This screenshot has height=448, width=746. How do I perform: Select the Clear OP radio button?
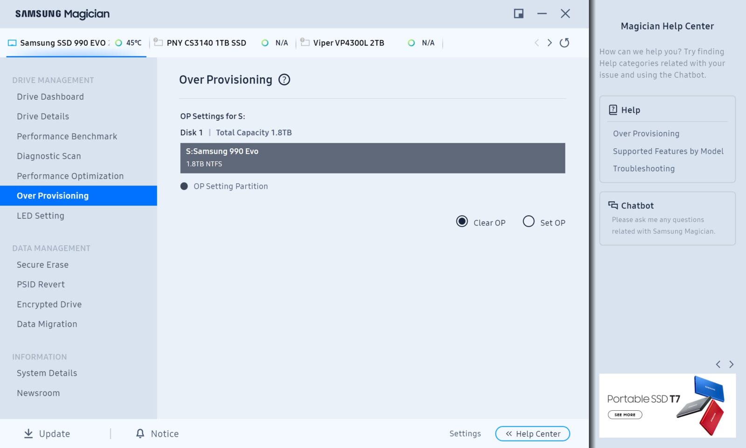[462, 221]
